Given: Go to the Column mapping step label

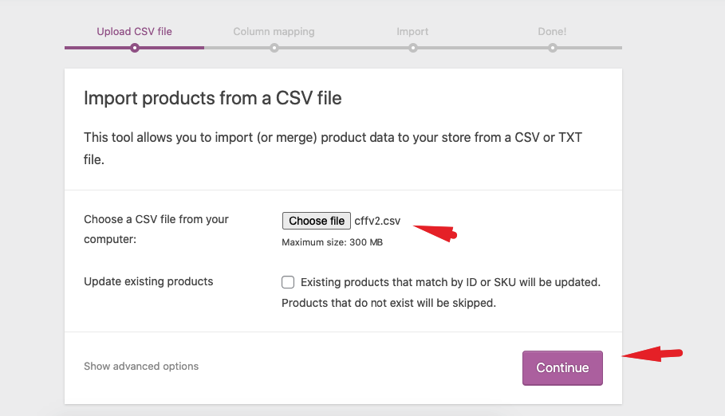Looking at the screenshot, I should (274, 32).
